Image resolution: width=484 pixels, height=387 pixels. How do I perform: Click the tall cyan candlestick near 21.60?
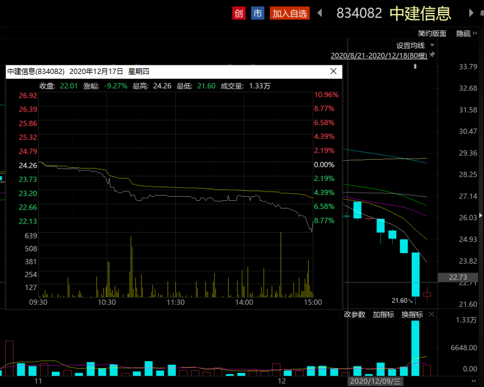(x=416, y=274)
